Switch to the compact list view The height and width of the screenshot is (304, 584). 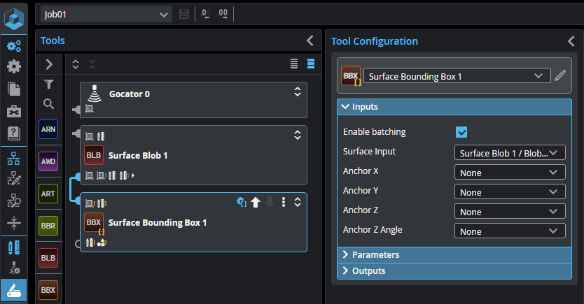pyautogui.click(x=295, y=64)
